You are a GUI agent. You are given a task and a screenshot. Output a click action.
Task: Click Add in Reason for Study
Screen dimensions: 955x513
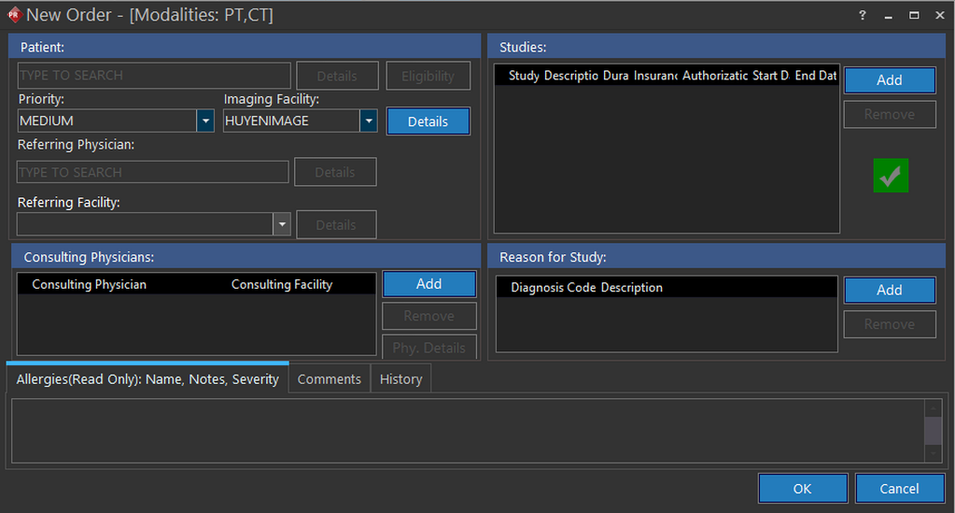tap(889, 290)
